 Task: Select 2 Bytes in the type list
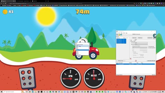tap(82, 49)
